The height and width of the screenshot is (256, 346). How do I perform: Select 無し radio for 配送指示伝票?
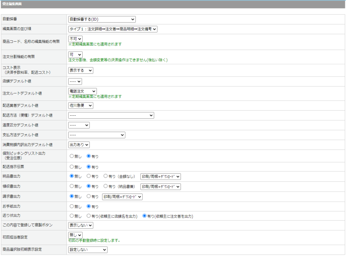pyautogui.click(x=72, y=167)
